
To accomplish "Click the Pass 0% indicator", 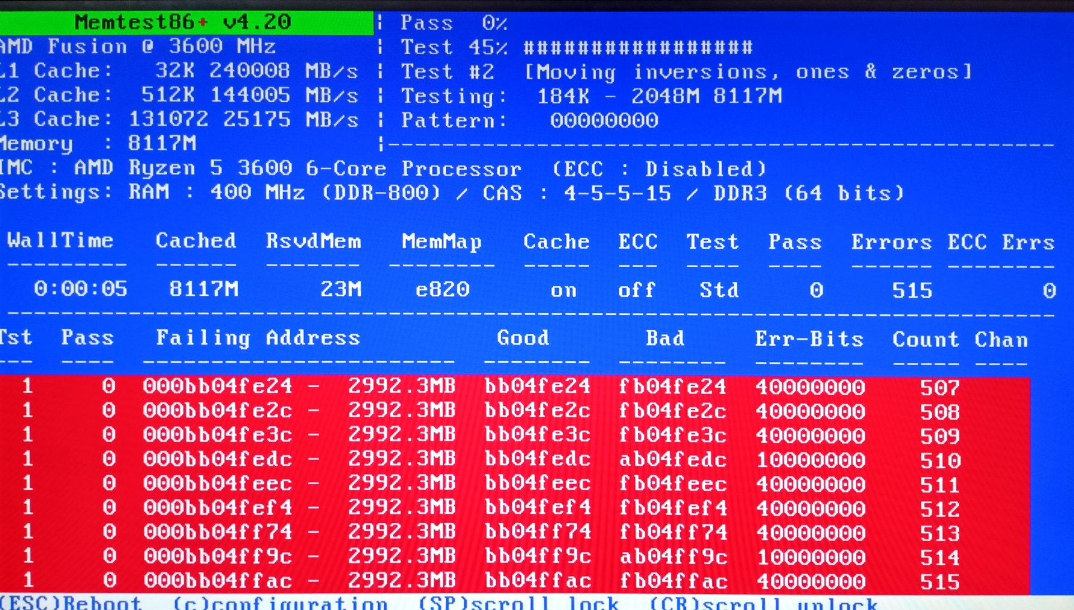I will point(454,23).
